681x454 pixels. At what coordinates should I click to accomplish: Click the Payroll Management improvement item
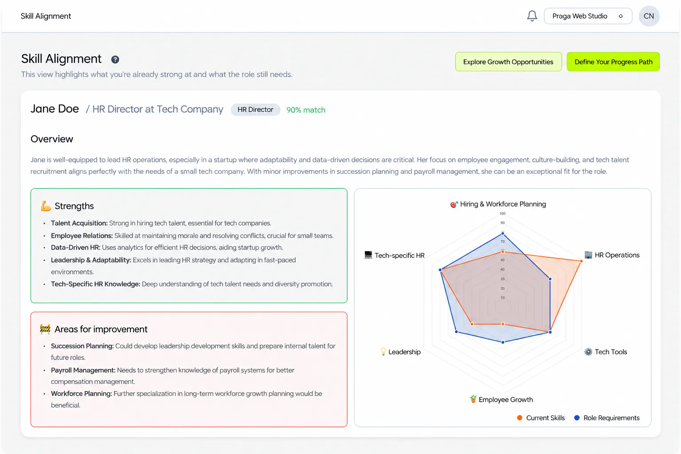tap(172, 376)
